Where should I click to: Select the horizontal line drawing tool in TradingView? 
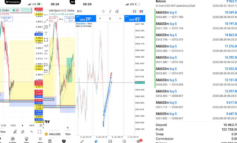pos(46,15)
